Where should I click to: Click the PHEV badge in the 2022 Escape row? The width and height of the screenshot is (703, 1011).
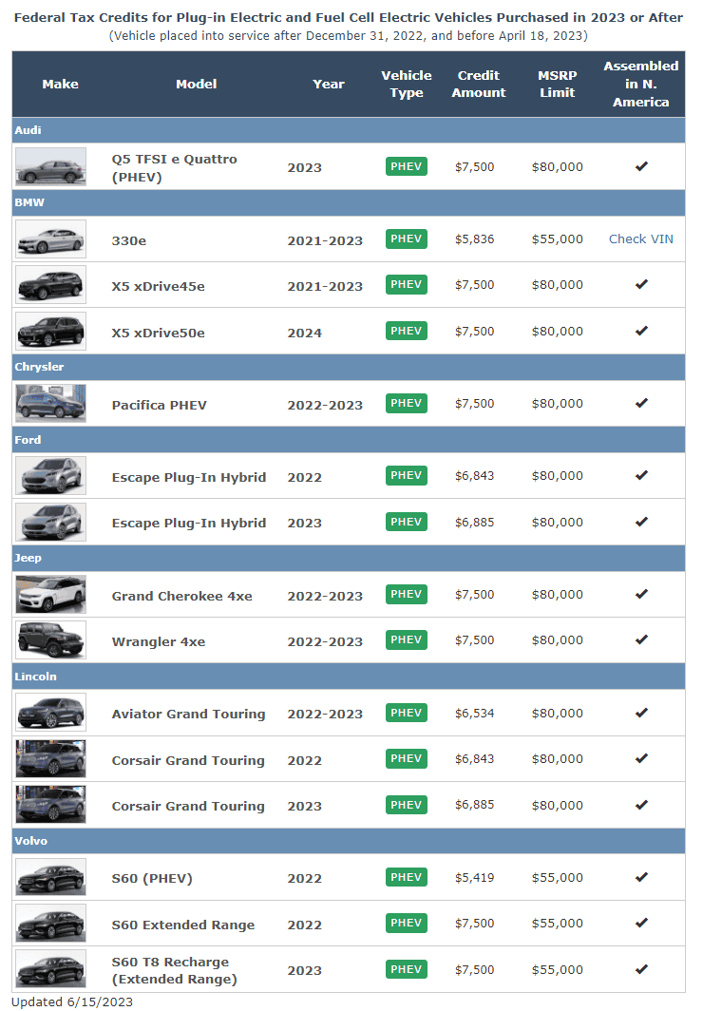click(x=406, y=476)
